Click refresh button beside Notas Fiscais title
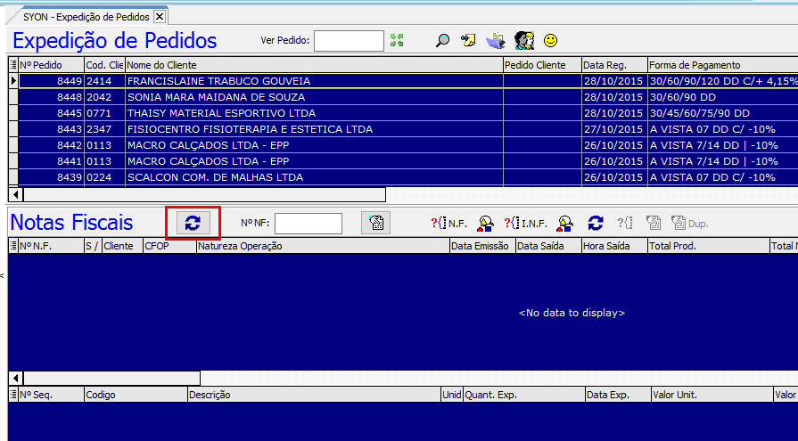The image size is (798, 441). (193, 223)
